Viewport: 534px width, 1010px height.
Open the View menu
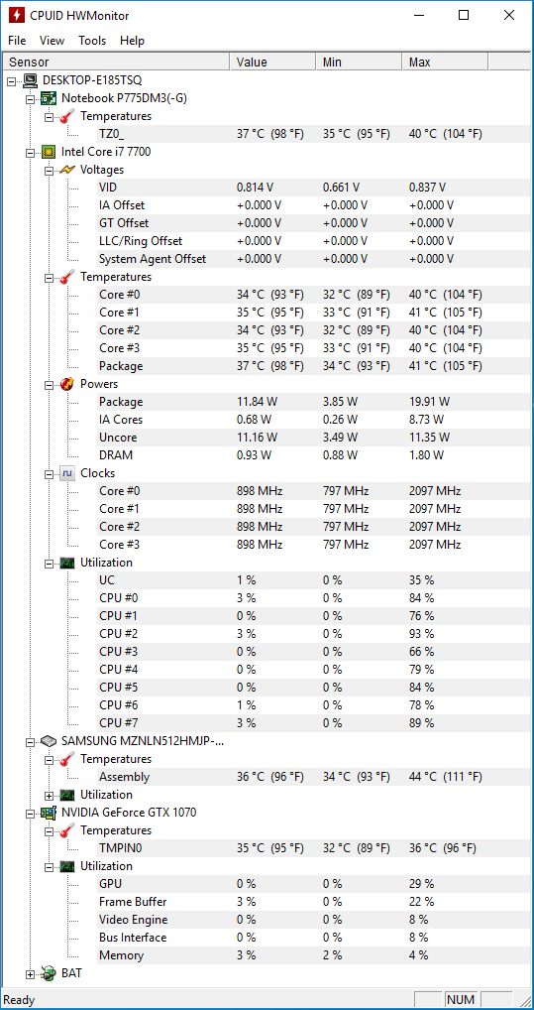point(52,41)
